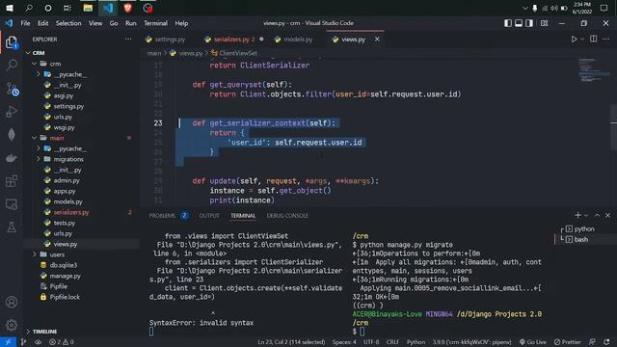
Task: Open serializers.py in the explorer tree
Action: (70, 212)
